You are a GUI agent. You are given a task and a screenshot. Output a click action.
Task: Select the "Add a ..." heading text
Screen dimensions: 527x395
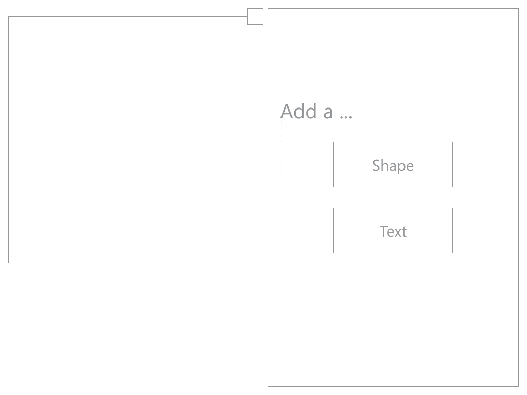pos(317,111)
